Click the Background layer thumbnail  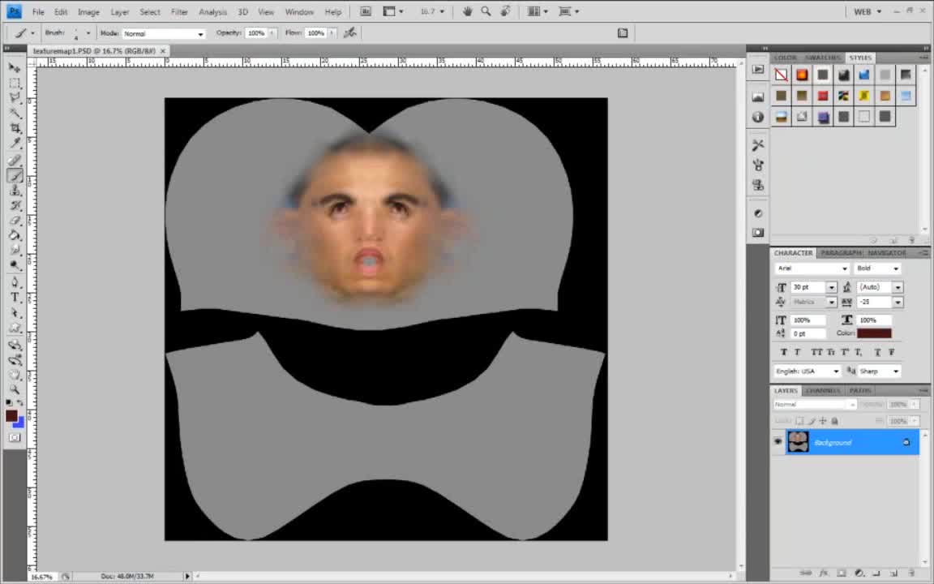(x=798, y=441)
